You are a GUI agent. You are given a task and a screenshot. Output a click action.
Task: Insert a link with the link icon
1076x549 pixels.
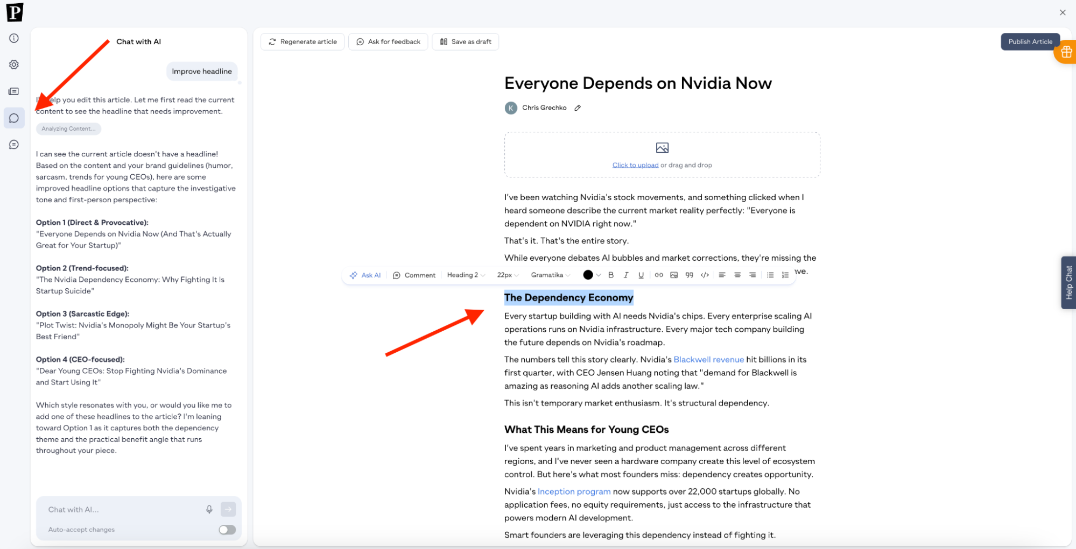coord(659,275)
